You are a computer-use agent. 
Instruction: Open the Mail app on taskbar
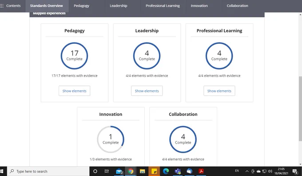tap(119, 171)
